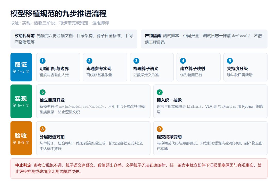278x186 pixels.
Task: Click the blue number 2 step badge
Action: pos(89,61)
